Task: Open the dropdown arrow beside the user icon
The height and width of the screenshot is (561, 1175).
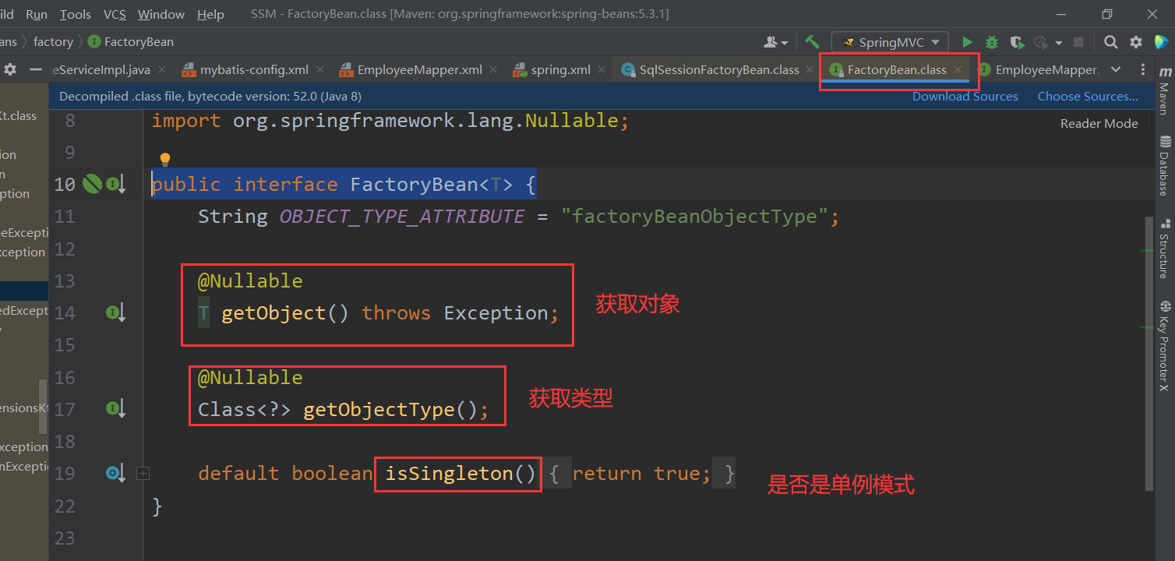Action: coord(785,43)
